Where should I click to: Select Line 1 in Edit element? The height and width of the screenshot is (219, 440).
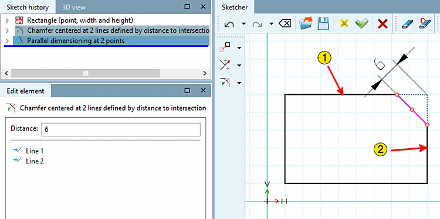(35, 151)
